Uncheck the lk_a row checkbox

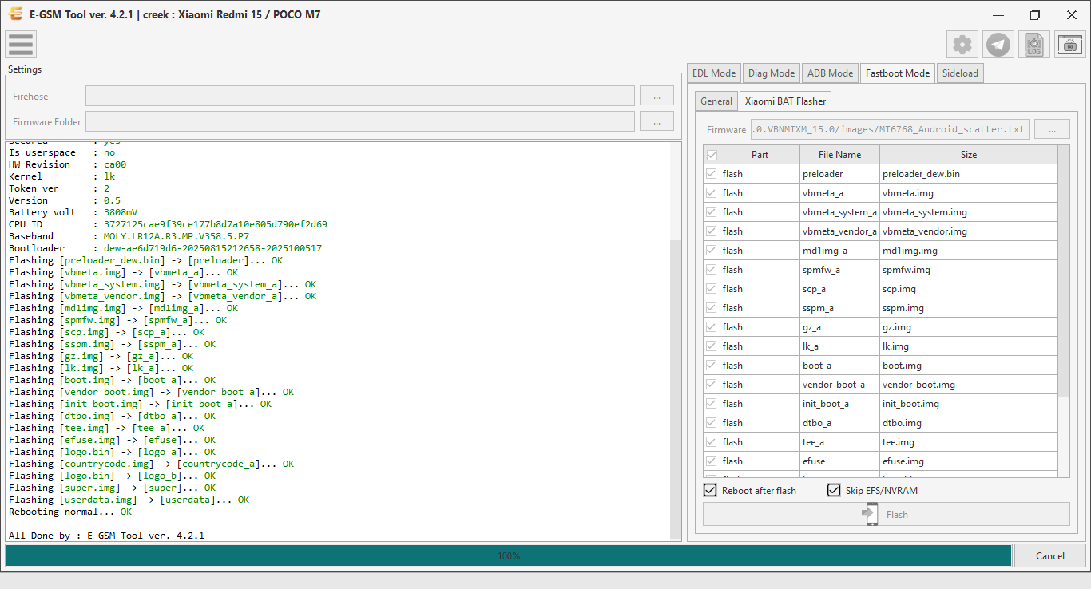pyautogui.click(x=712, y=346)
